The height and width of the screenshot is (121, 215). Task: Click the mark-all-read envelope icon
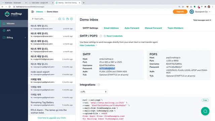59,19
